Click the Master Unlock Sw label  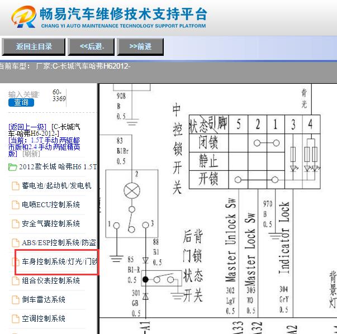tap(230, 240)
